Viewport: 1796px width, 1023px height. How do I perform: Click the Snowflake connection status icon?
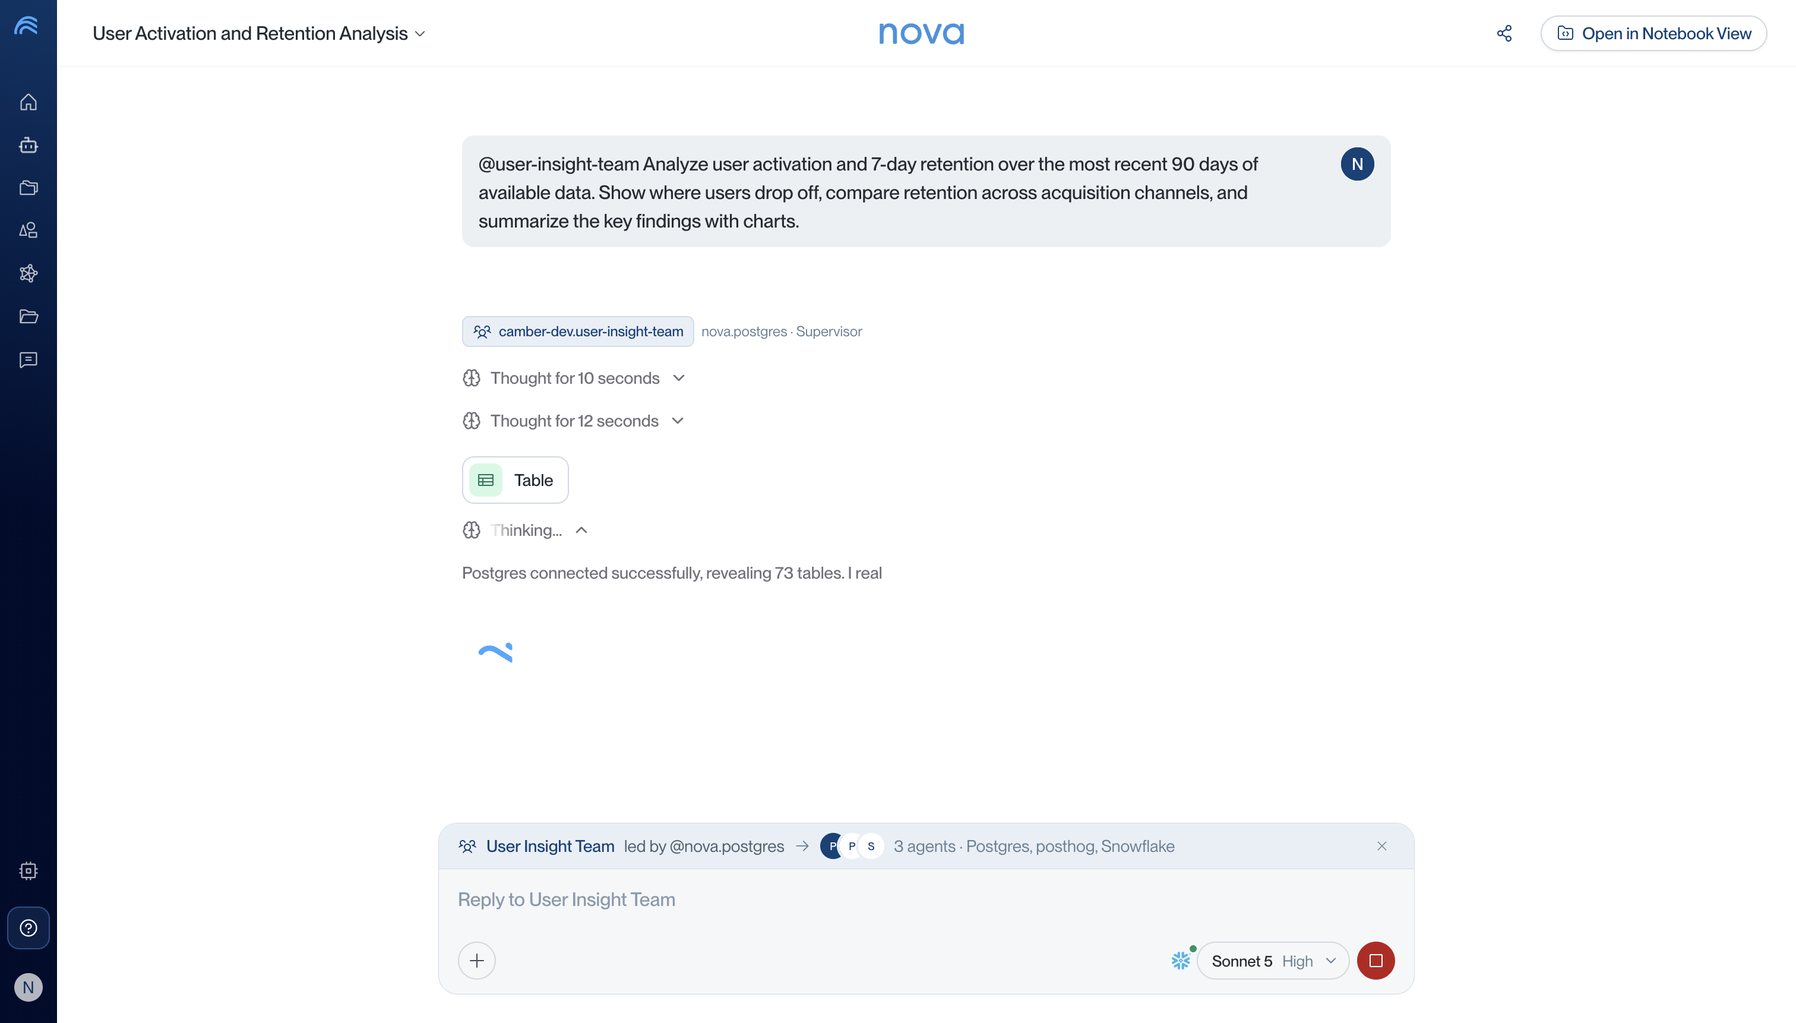point(1181,961)
